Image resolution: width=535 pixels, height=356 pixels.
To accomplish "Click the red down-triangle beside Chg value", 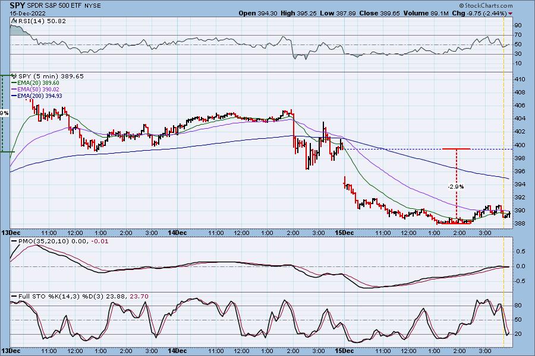I will [x=511, y=13].
